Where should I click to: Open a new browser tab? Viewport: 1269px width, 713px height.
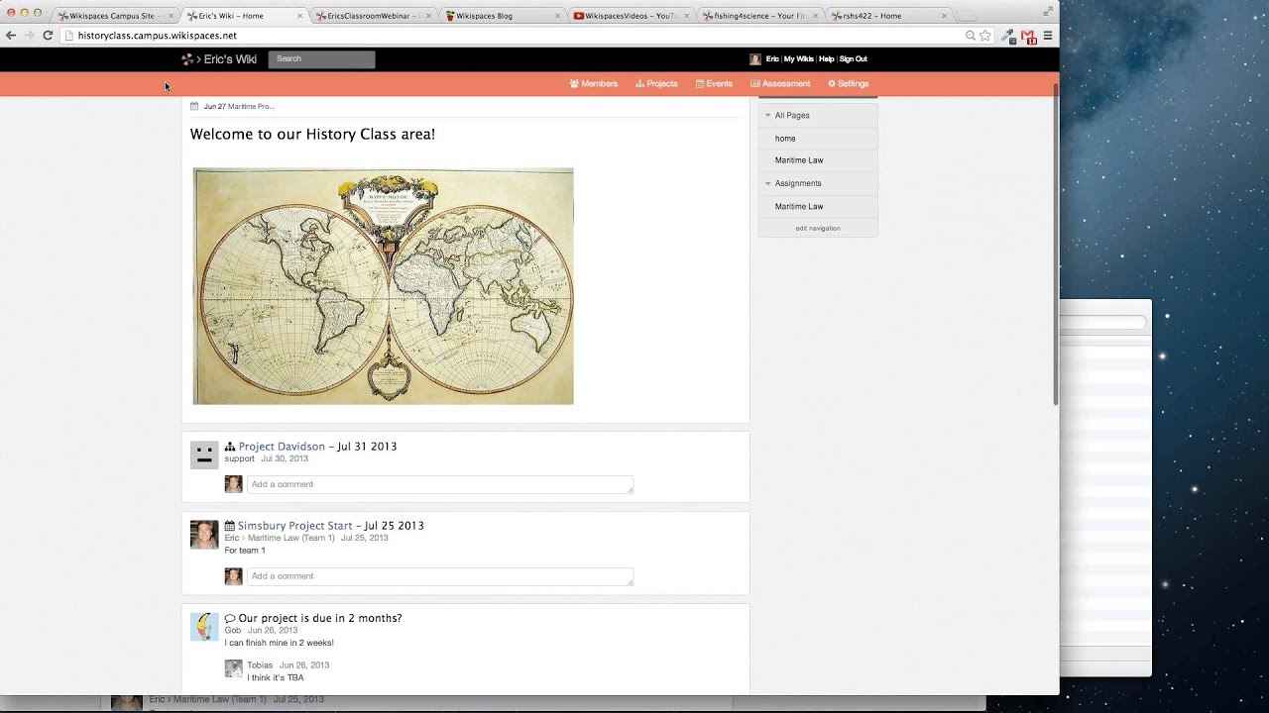(x=968, y=16)
